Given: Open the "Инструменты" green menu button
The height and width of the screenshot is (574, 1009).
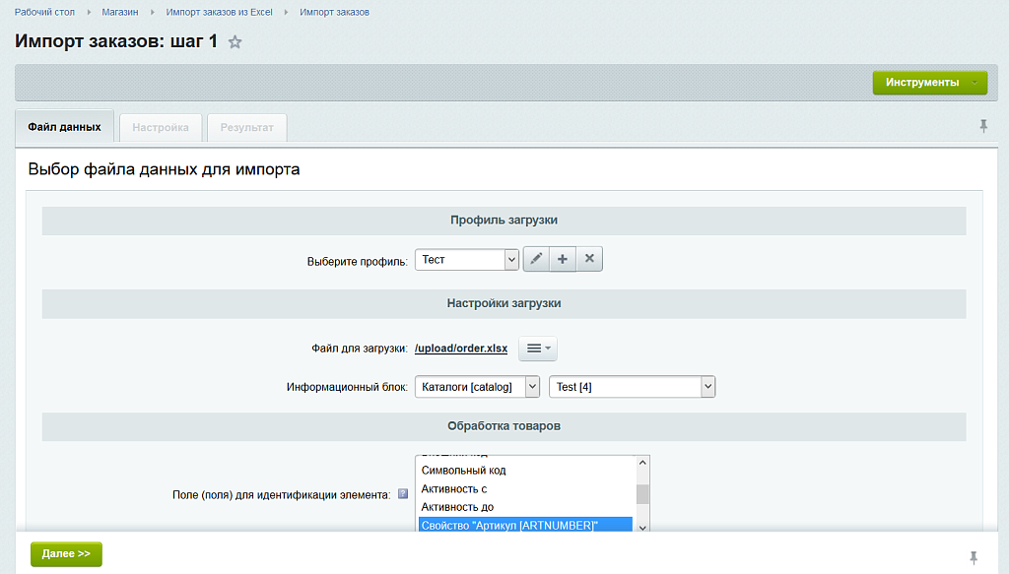Looking at the screenshot, I should 929,83.
